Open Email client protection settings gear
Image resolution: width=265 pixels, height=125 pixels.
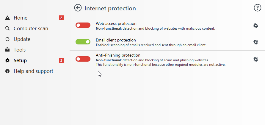[x=256, y=42]
